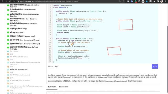Open Pass By Value Pass By Reference lesson
The width and height of the screenshot is (168, 94).
pyautogui.click(x=26, y=87)
